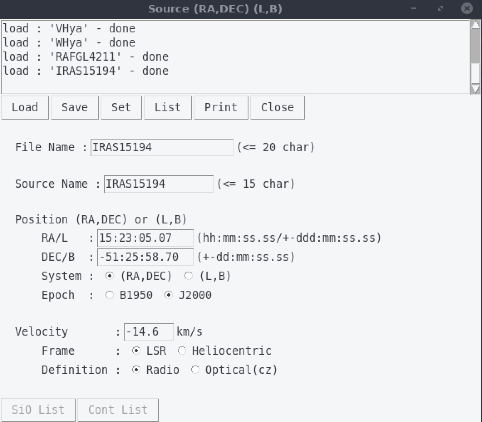Click the DEC/B coordinate field
The image size is (482, 422).
click(x=145, y=257)
